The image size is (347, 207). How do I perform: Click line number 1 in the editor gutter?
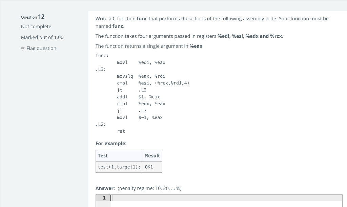pyautogui.click(x=104, y=198)
